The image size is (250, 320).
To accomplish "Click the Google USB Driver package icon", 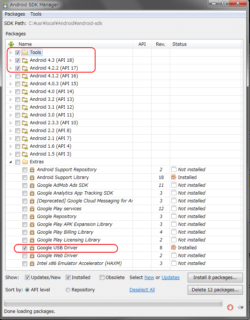I will pyautogui.click(x=32, y=248).
